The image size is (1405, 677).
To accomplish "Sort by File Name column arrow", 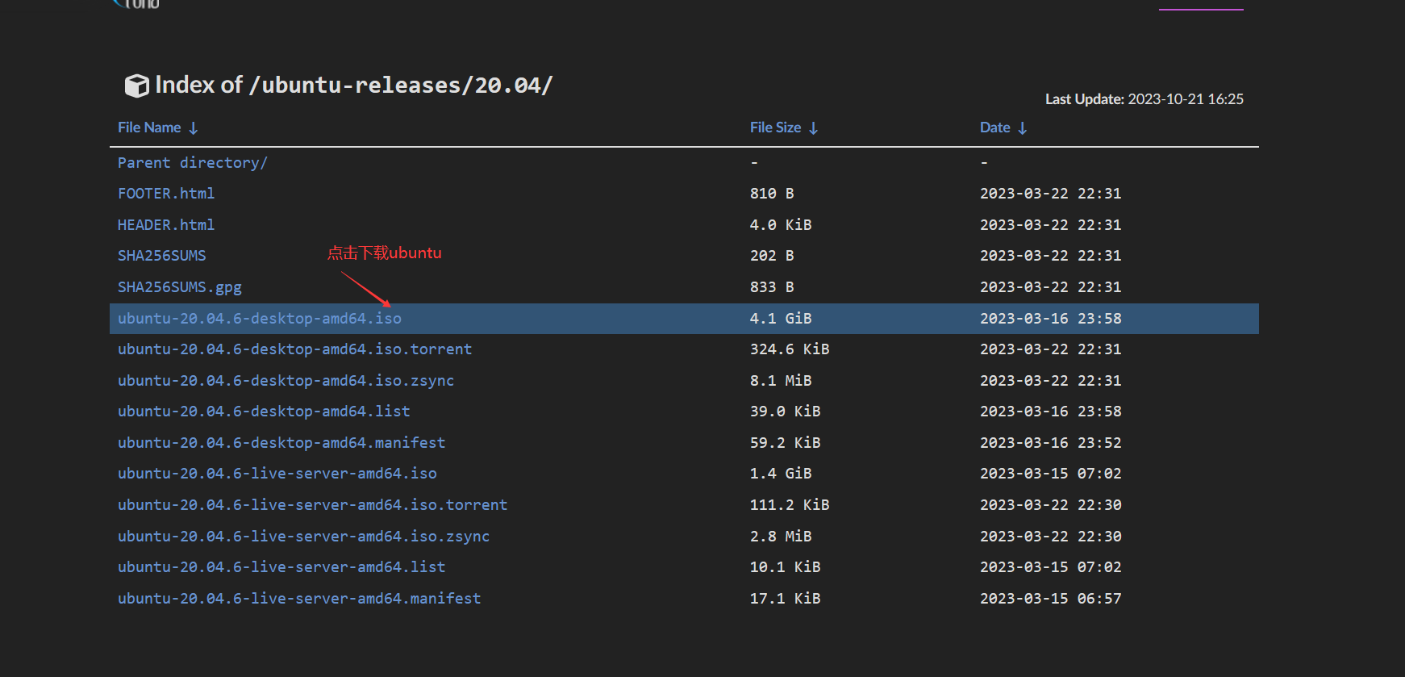I will [x=194, y=128].
